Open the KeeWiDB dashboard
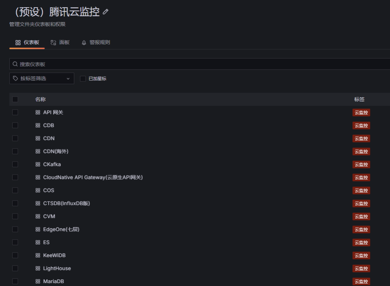 point(54,255)
